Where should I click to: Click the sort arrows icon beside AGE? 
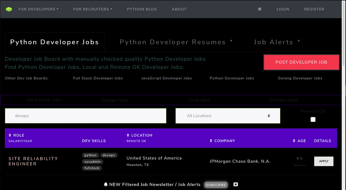point(294,141)
